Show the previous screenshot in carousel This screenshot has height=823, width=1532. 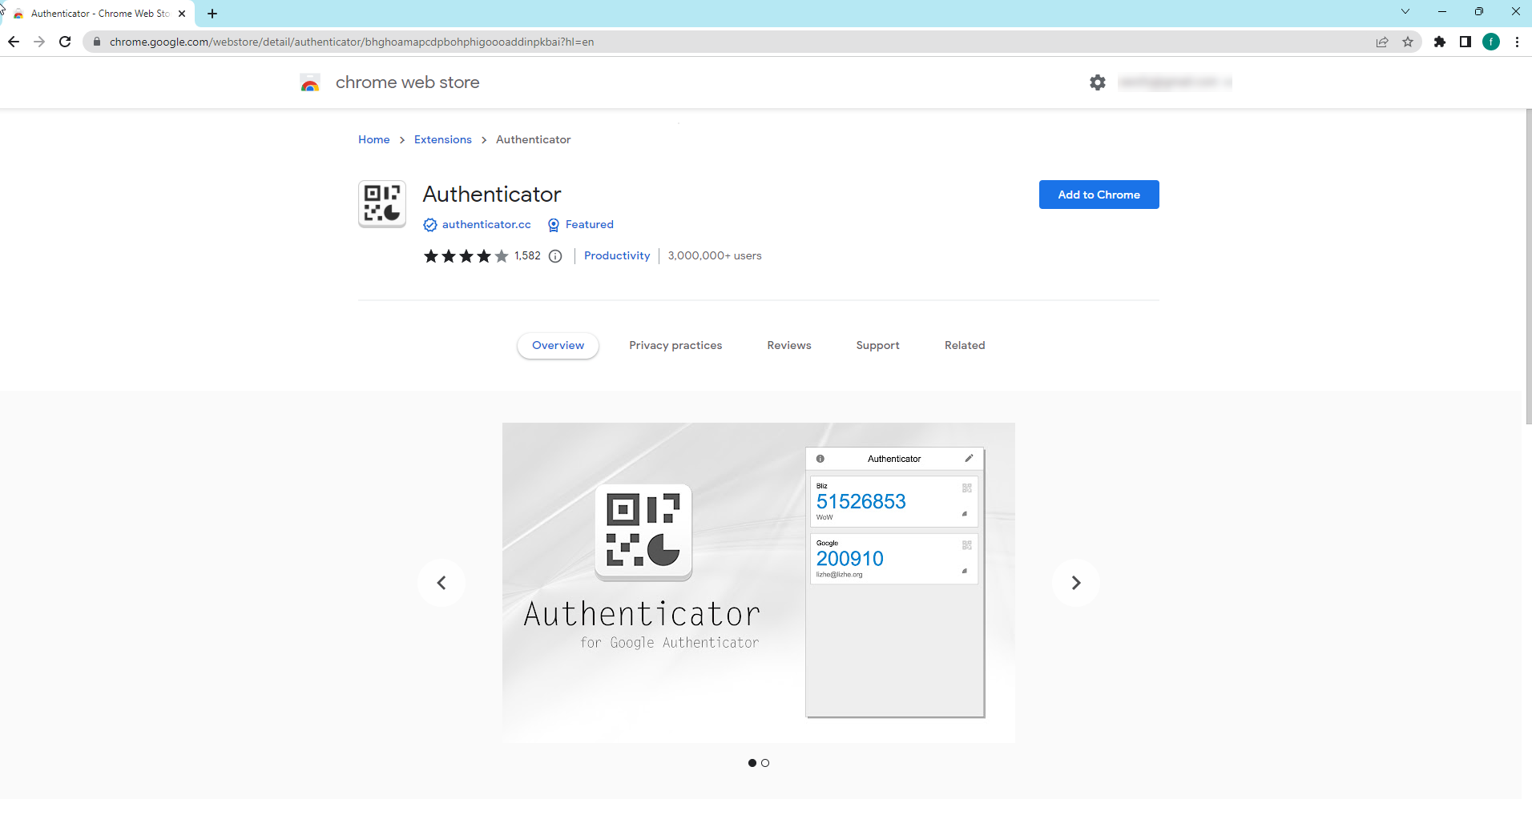click(441, 583)
